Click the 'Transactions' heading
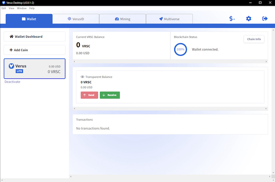This screenshot has height=182, width=275. click(84, 120)
